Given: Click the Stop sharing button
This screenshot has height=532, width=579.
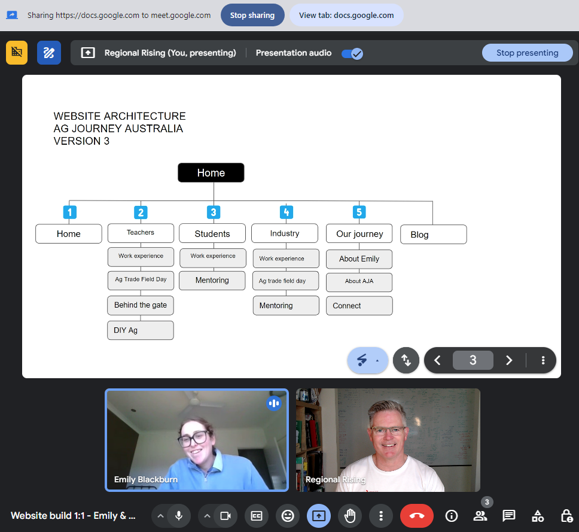Looking at the screenshot, I should click(x=252, y=15).
